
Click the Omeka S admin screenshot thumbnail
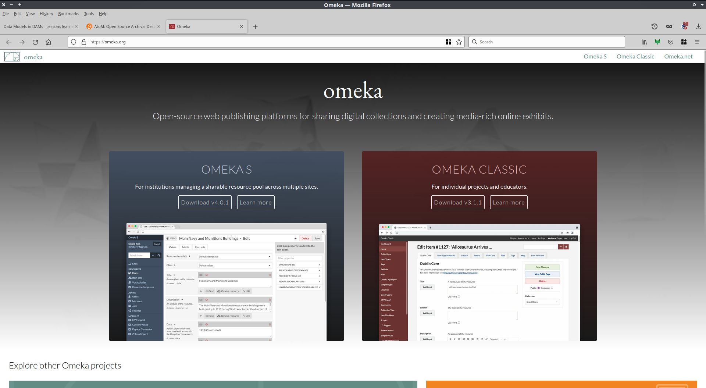click(x=226, y=282)
